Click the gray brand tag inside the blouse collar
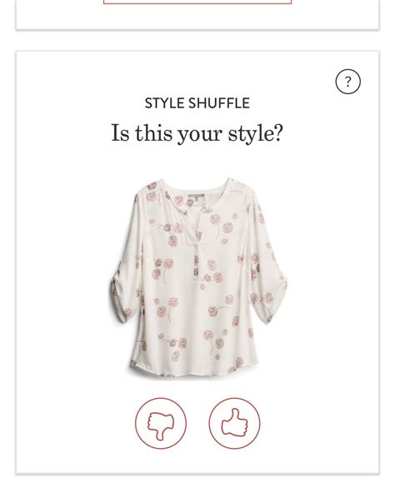 click(x=197, y=196)
